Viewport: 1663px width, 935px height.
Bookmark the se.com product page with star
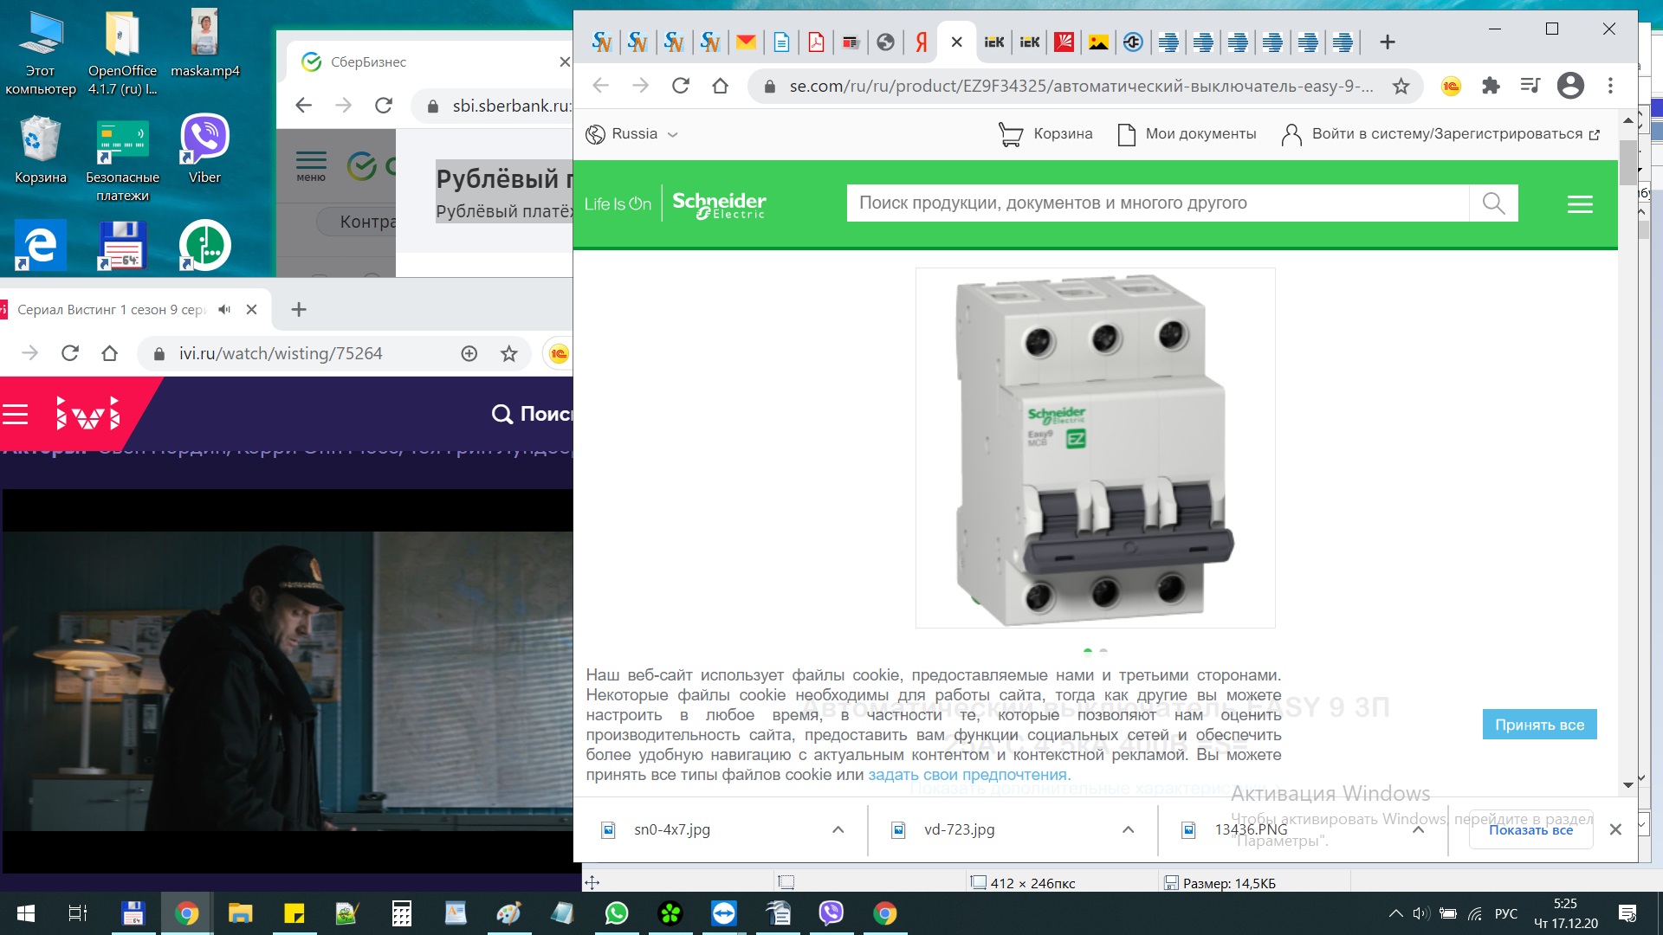point(1401,86)
